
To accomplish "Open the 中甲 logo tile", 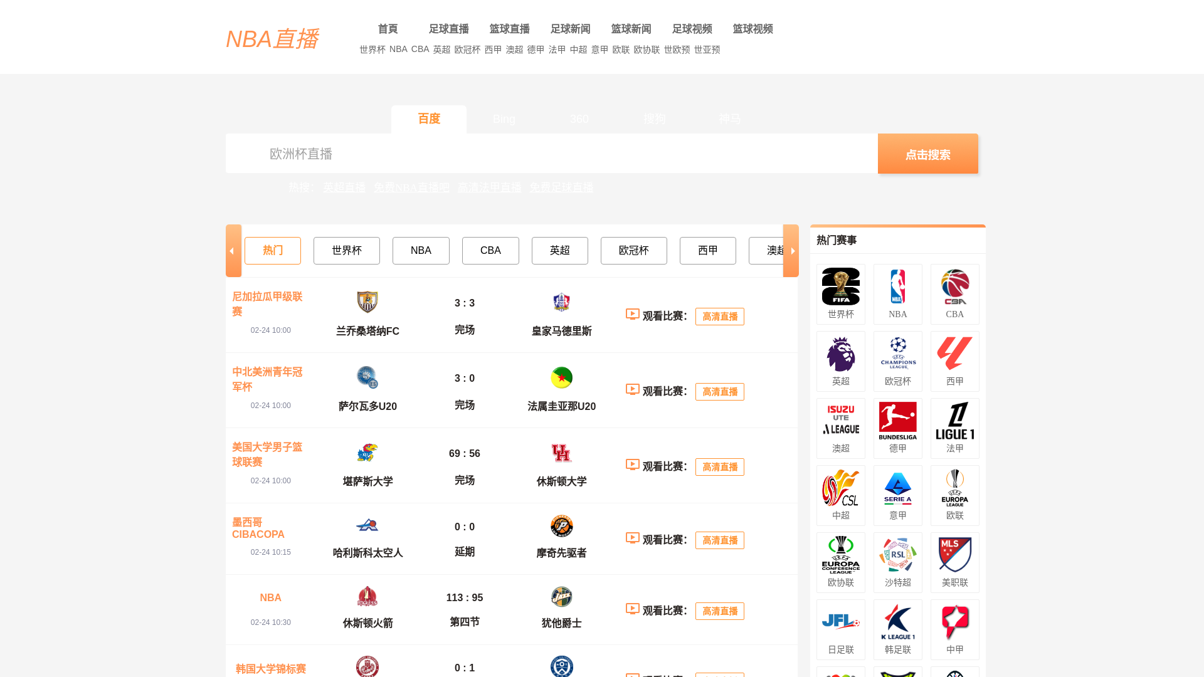I will coord(954,629).
